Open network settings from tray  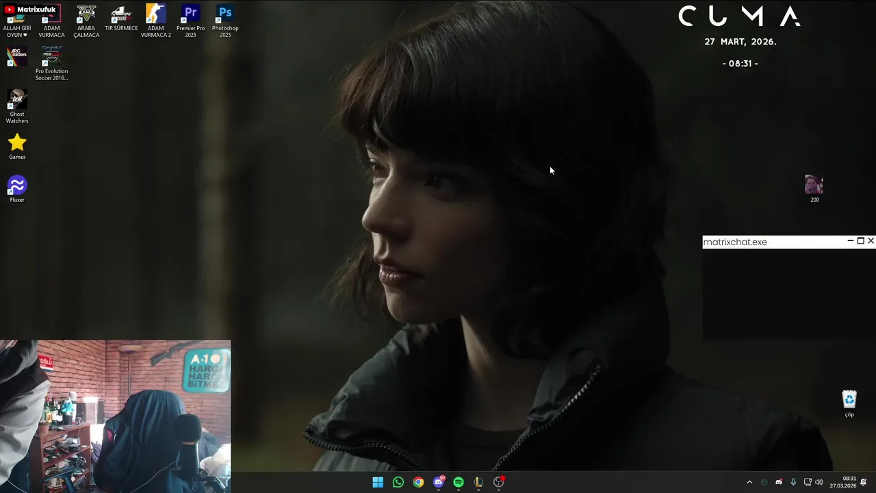[x=808, y=482]
